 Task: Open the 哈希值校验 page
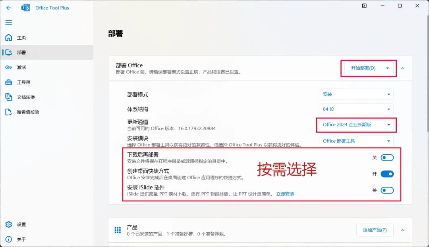[47, 112]
